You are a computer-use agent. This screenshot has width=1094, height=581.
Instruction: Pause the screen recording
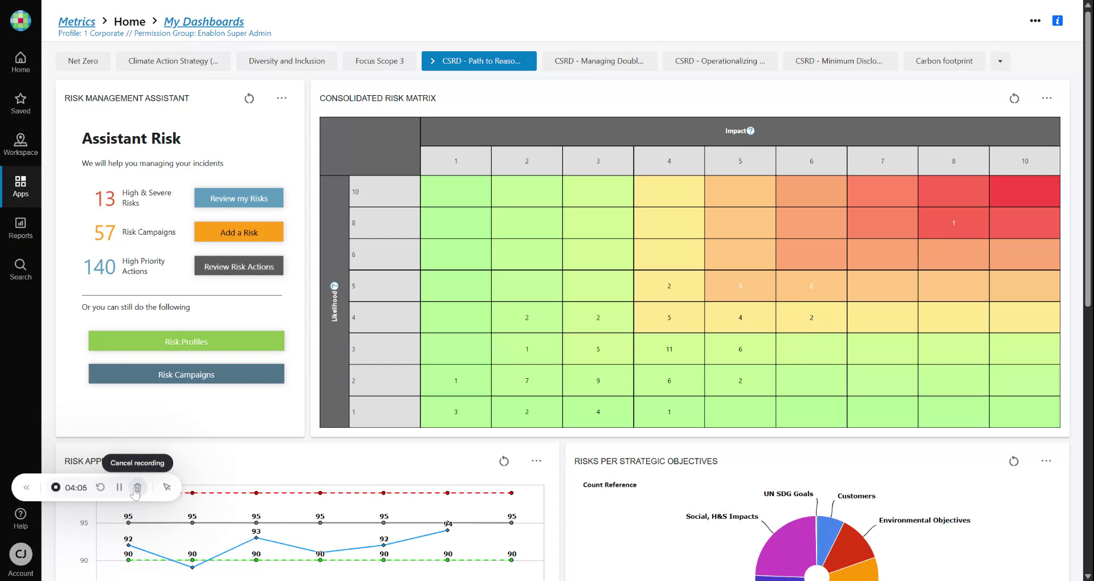click(x=119, y=488)
